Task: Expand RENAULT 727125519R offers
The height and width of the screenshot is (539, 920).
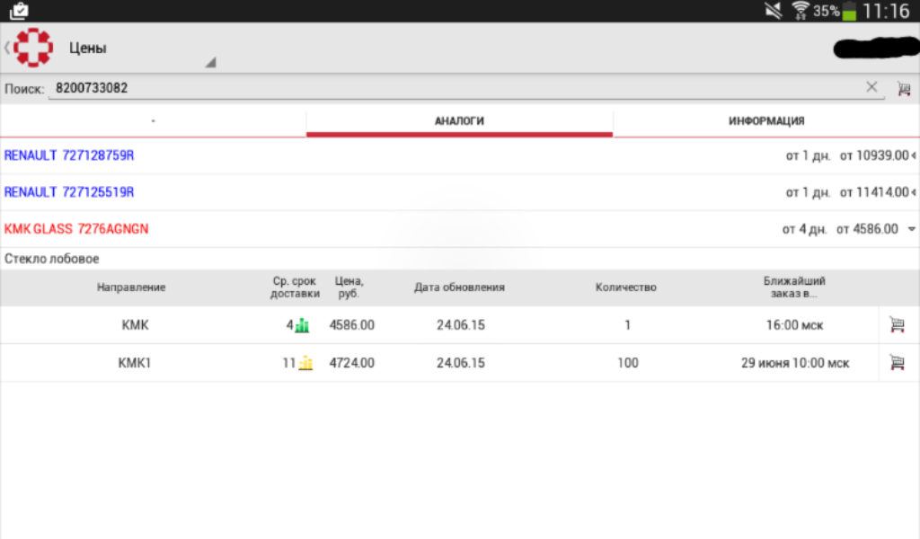Action: (x=912, y=192)
